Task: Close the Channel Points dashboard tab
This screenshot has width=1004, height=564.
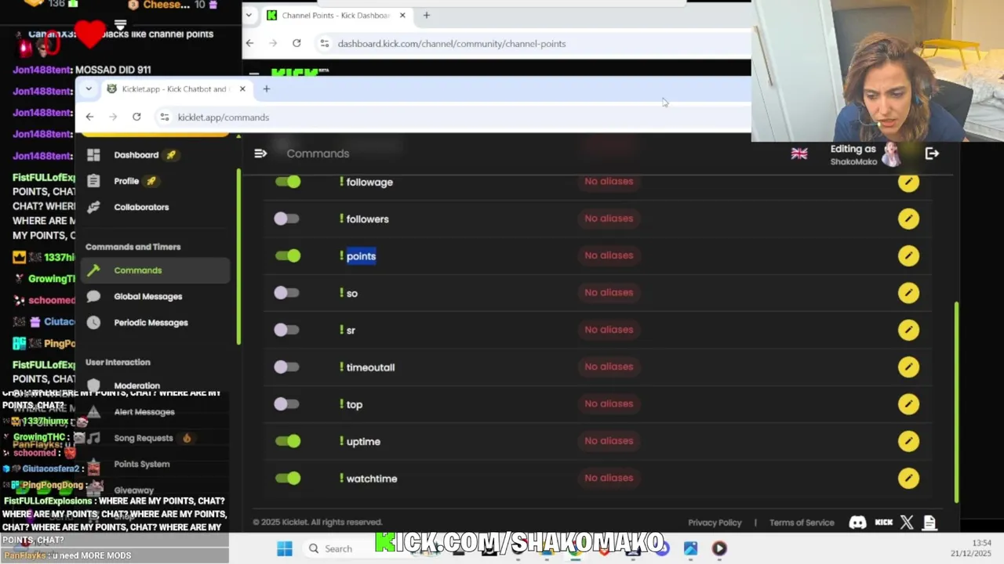Action: 402,15
